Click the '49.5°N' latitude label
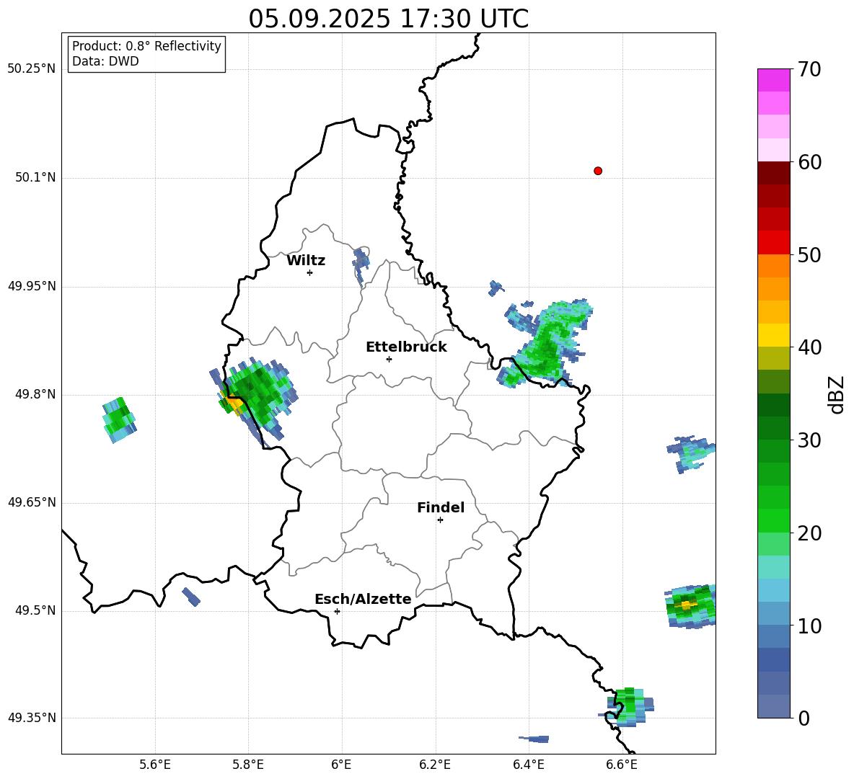 [x=36, y=610]
